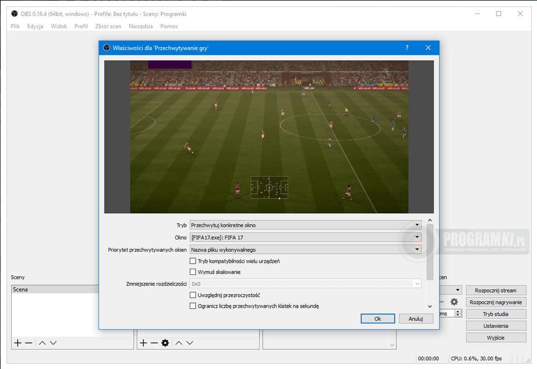Open the Edycja menu
537x369 pixels.
tap(35, 26)
